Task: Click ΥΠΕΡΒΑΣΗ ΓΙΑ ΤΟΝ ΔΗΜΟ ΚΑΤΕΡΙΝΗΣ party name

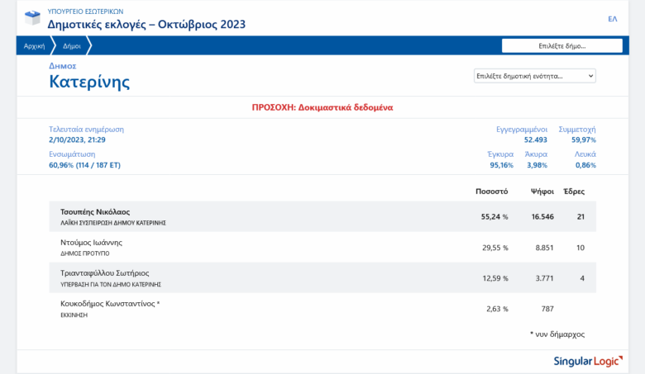Action: click(111, 285)
